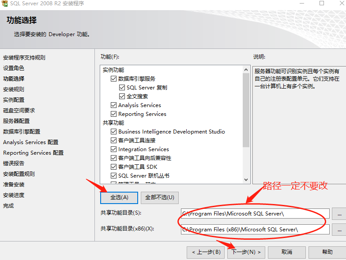Click feature list scroll down arrow

point(246,180)
